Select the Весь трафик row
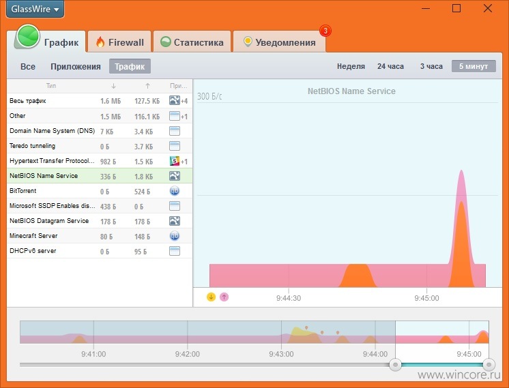Image resolution: width=509 pixels, height=388 pixels. [100, 101]
